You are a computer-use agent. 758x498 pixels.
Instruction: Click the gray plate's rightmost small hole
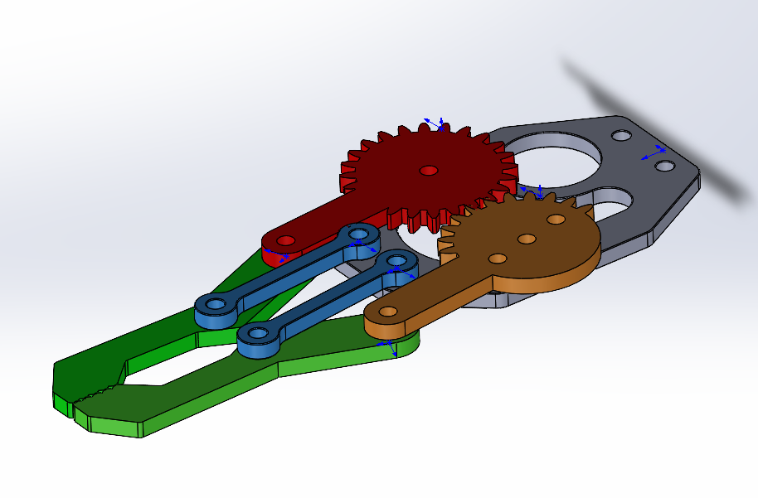click(x=663, y=167)
